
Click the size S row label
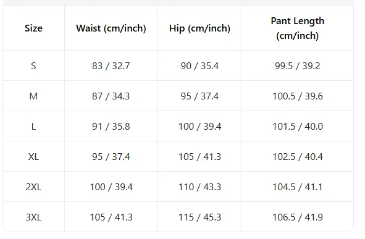tap(33, 66)
